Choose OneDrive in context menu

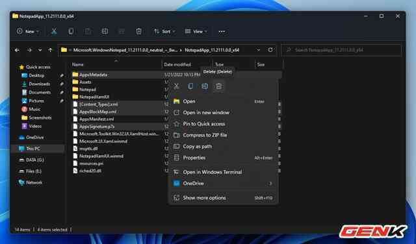[223, 184]
